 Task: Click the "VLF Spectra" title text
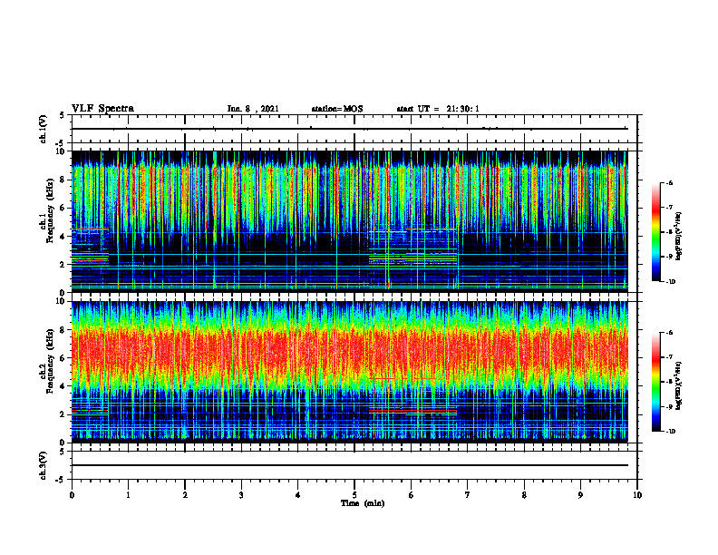click(x=102, y=109)
